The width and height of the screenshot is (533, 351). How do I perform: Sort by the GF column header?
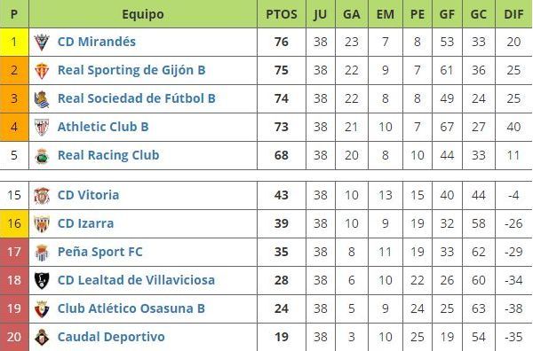tap(447, 14)
